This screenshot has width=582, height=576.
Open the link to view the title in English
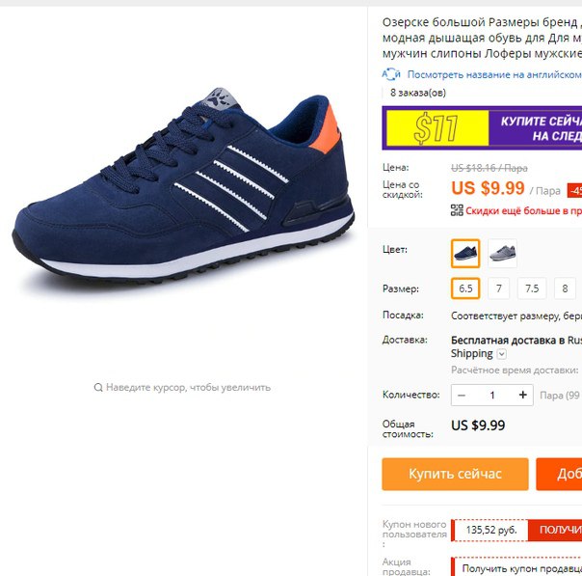(494, 74)
